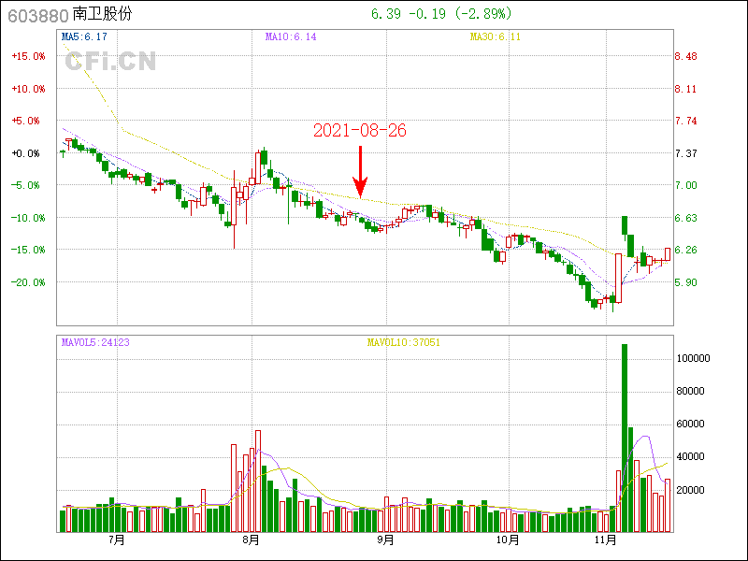Click the red arrow marking 2021-08-26
This screenshot has width=748, height=561.
pyautogui.click(x=360, y=171)
